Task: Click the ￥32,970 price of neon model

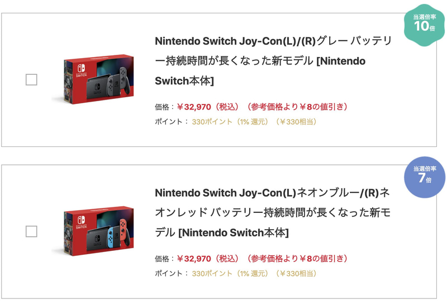Action: (x=194, y=258)
